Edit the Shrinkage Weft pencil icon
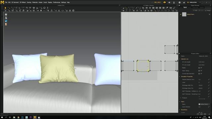 (209, 85)
